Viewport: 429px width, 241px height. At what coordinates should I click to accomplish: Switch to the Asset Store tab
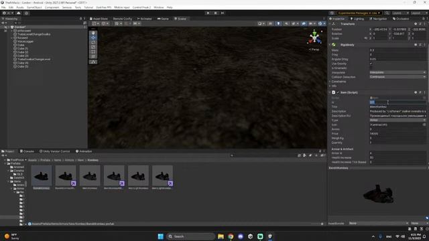[x=99, y=19]
